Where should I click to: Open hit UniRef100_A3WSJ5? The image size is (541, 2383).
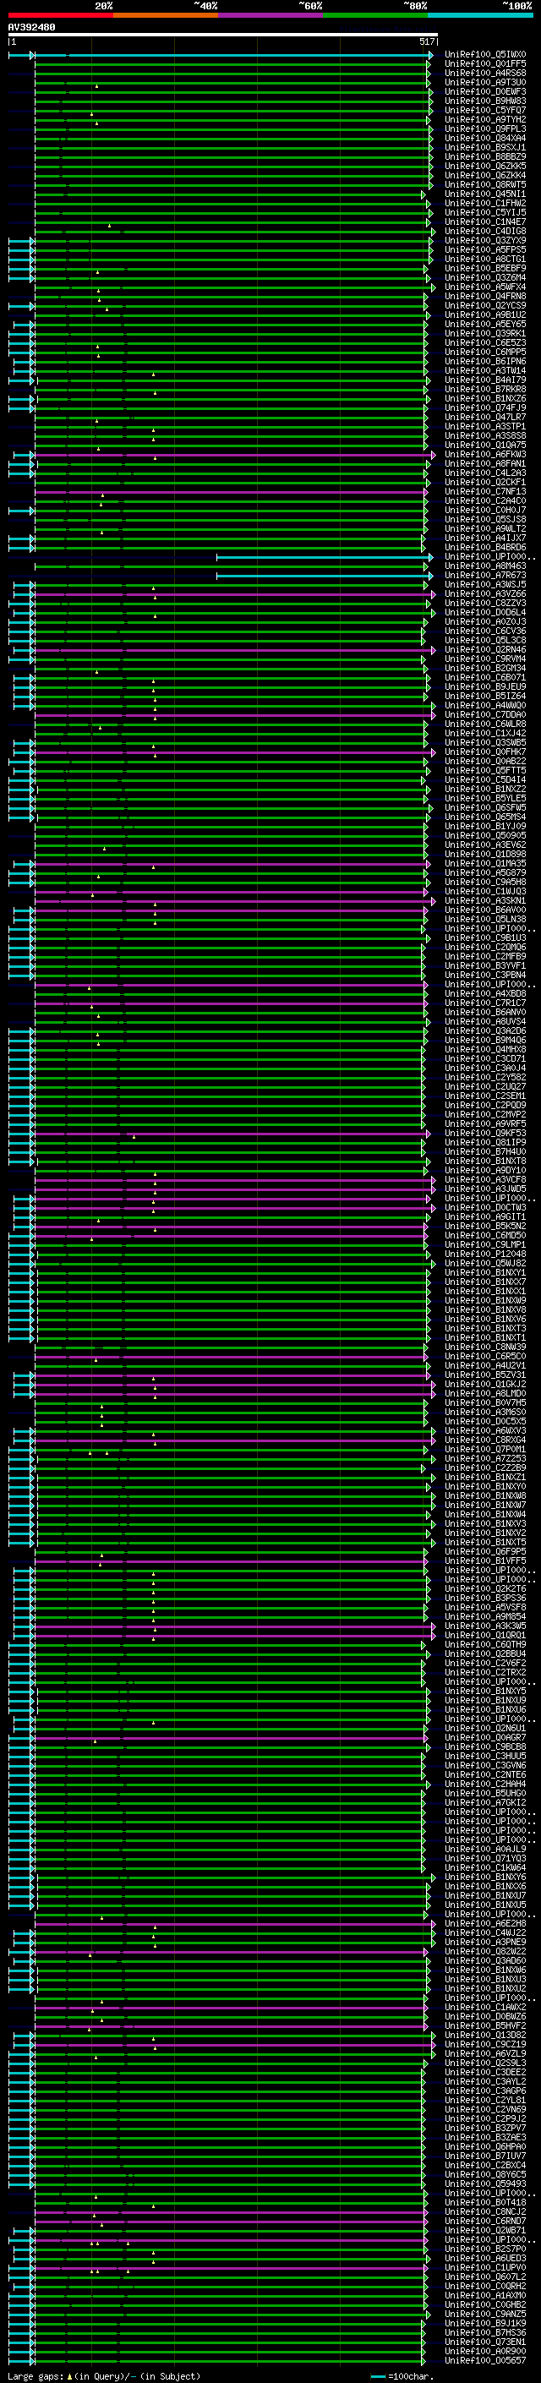coord(485,585)
